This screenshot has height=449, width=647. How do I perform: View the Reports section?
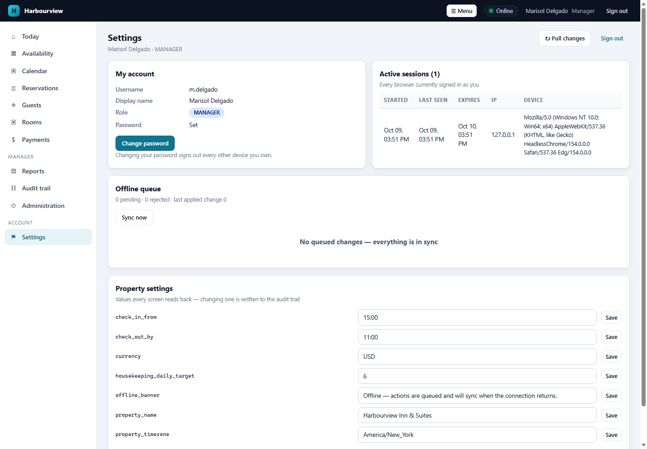(48, 172)
